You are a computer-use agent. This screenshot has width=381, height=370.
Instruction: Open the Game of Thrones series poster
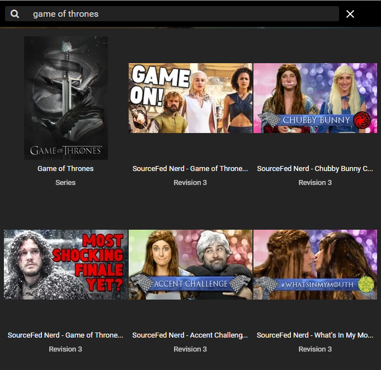tap(66, 98)
